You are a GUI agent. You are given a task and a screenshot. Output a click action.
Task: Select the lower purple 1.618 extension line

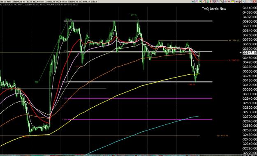coord(140,119)
